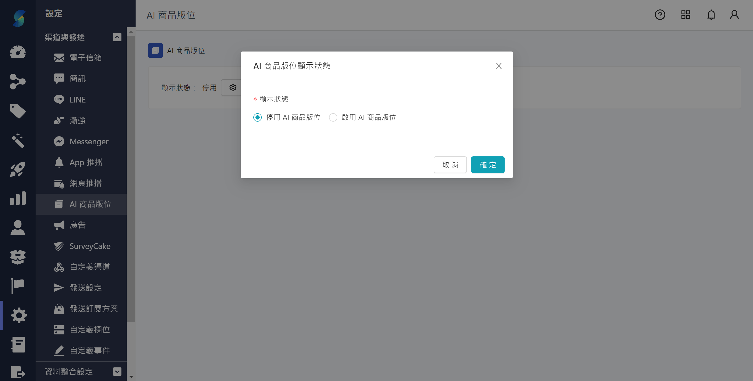Open the person profile icon in left rail
753x381 pixels.
tap(18, 228)
